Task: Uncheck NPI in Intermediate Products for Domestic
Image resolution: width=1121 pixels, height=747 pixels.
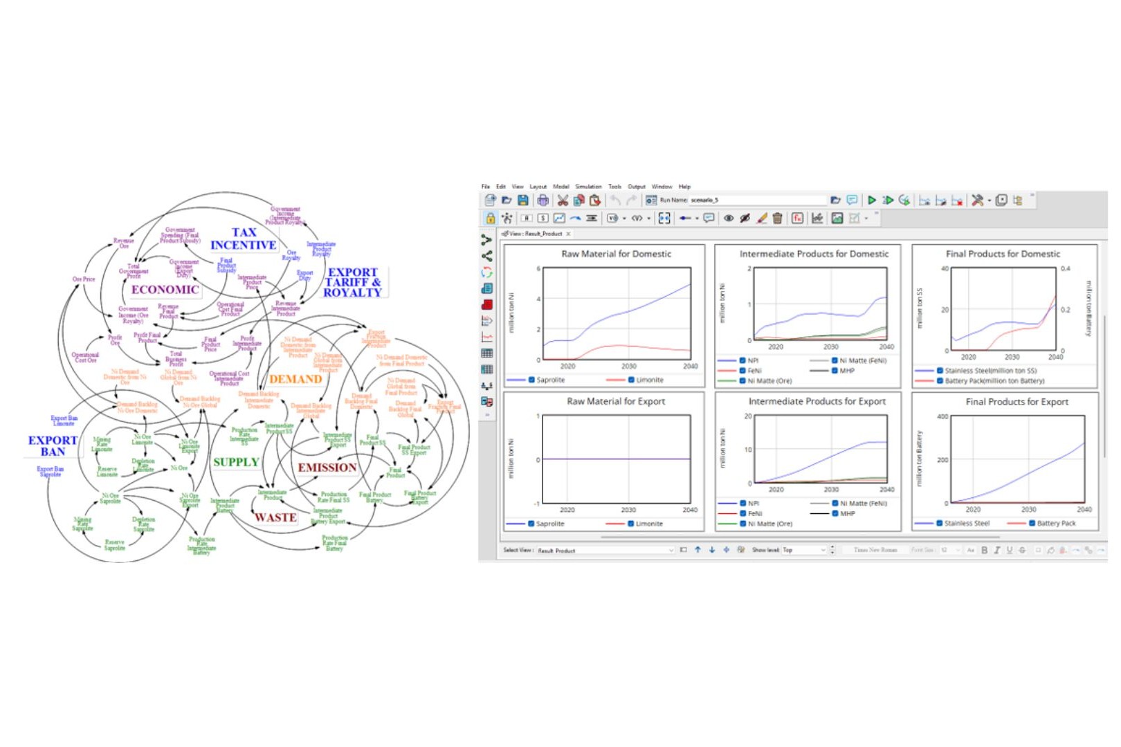Action: point(742,360)
